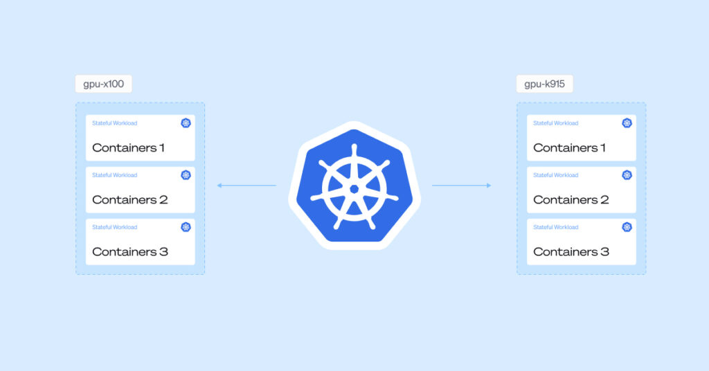Click 'Stateful Workload' above gpu-x100 Containers 1
The height and width of the screenshot is (371, 709).
click(x=114, y=123)
